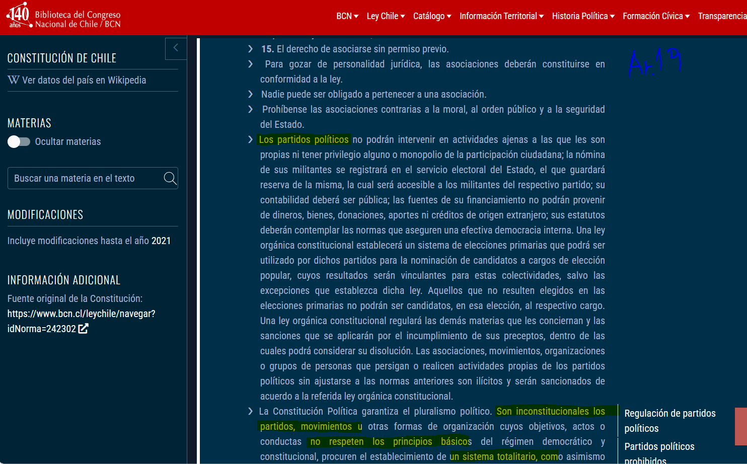
Task: Click highlighted 'un sistema totalitario' phrase
Action: coord(493,456)
